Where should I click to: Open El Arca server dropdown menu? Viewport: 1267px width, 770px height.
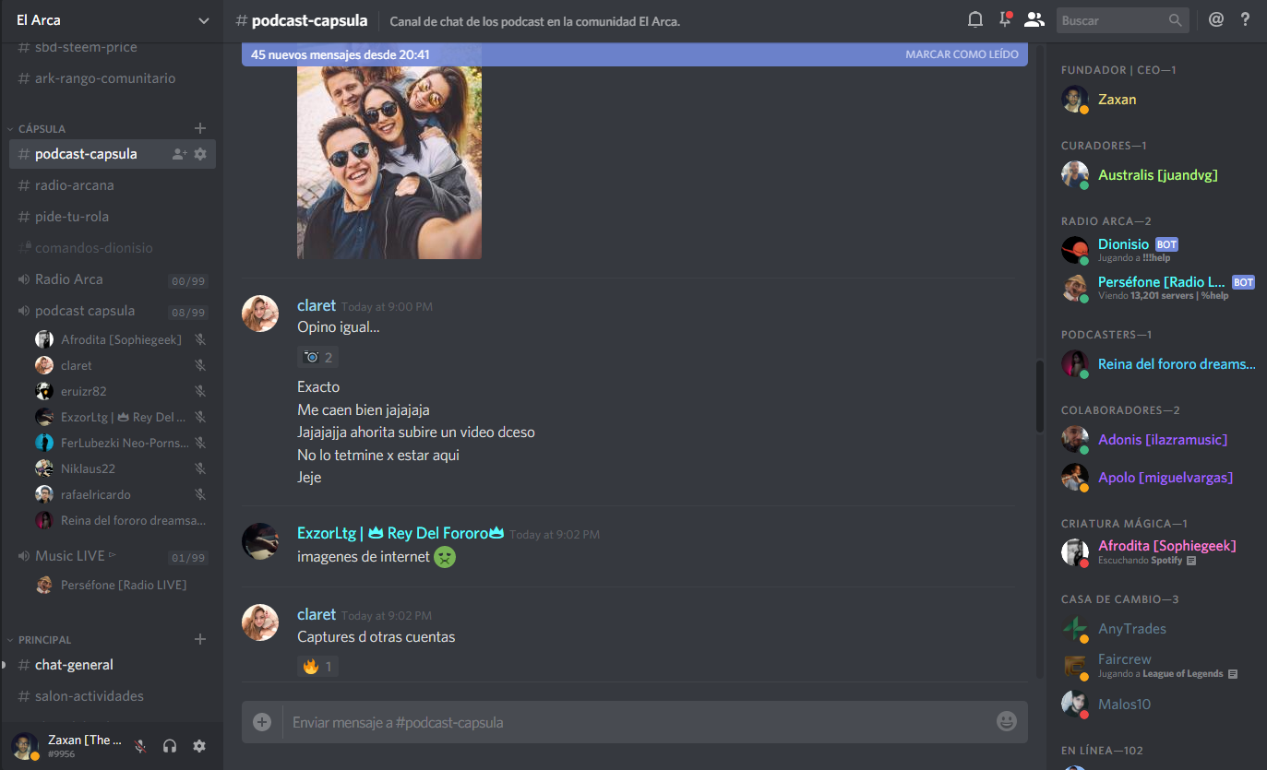[x=112, y=20]
